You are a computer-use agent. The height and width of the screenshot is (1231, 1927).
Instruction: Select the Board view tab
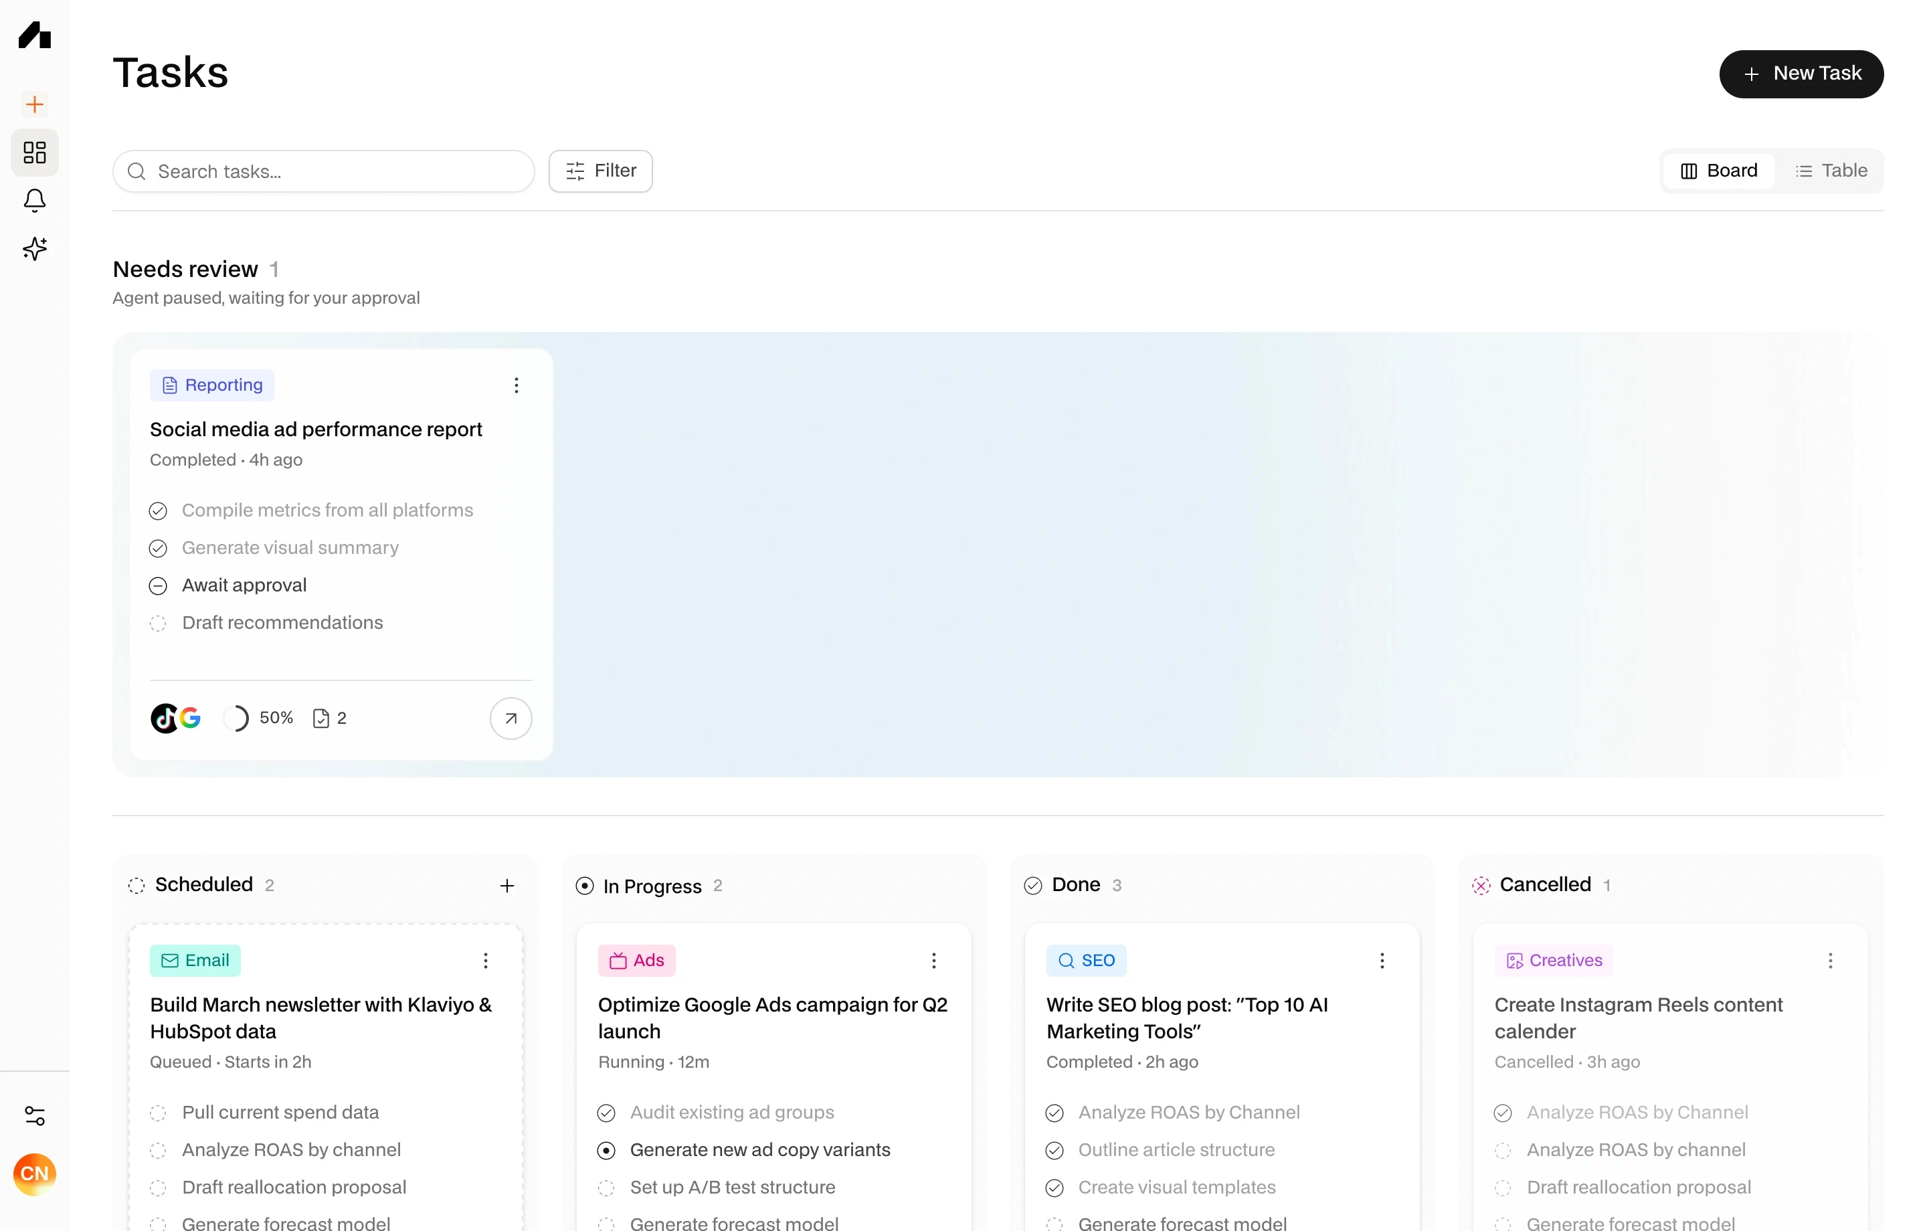pos(1719,171)
